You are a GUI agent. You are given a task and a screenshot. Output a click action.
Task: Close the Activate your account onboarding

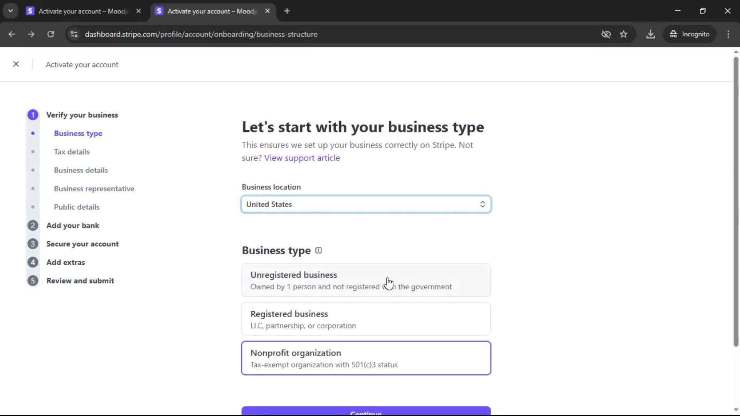coord(16,64)
